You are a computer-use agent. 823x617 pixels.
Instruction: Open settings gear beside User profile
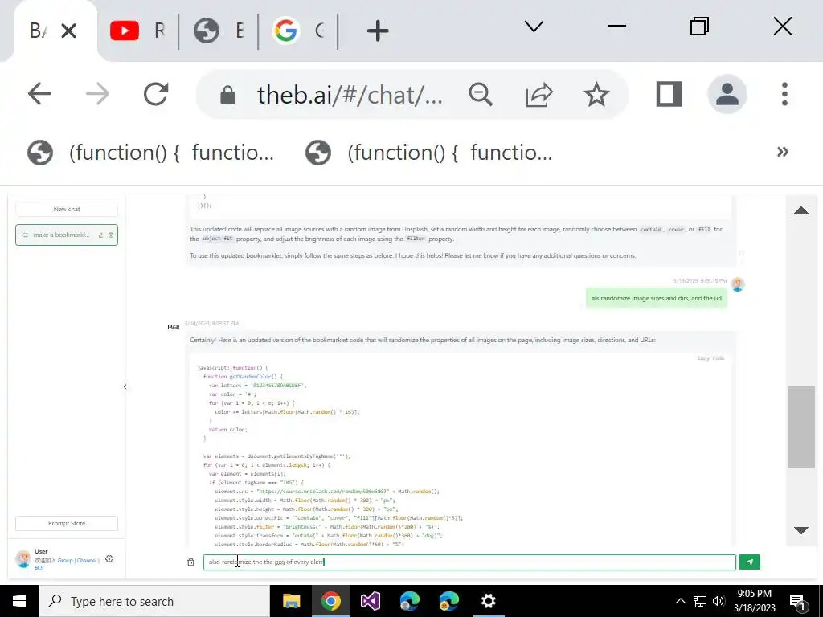pos(109,559)
